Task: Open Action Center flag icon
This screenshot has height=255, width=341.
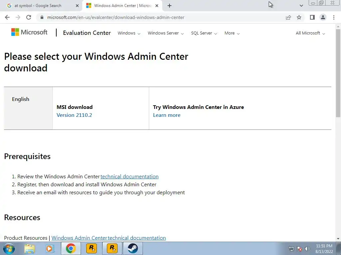Action: (x=299, y=249)
